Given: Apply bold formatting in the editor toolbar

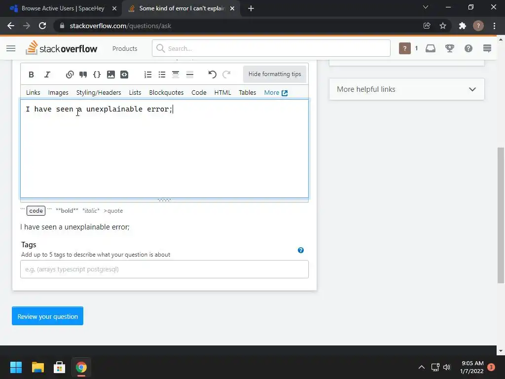Looking at the screenshot, I should point(31,75).
